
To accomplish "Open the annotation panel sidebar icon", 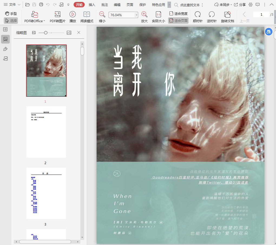I will click(x=5, y=49).
